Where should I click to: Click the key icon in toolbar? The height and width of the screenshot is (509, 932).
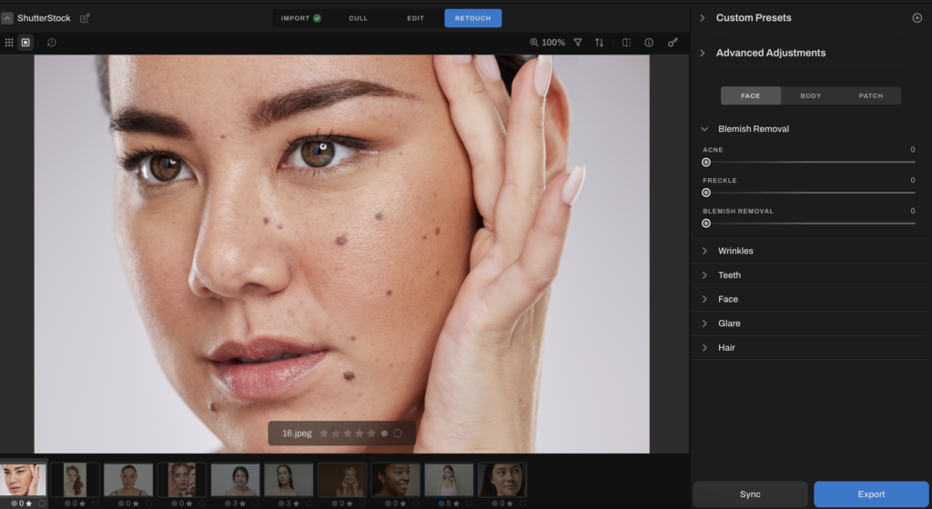673,43
